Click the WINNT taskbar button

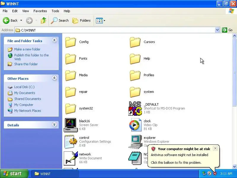pyautogui.click(x=55, y=174)
